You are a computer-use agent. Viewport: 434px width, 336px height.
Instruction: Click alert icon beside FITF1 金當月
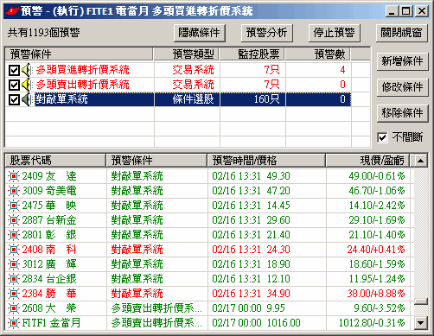[x=14, y=323]
